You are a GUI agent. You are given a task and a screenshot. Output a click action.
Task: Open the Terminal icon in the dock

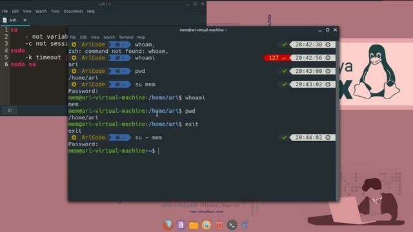[232, 225]
